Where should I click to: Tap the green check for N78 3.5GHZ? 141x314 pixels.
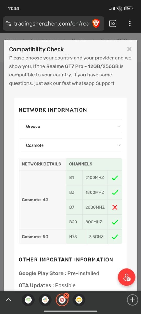click(115, 237)
